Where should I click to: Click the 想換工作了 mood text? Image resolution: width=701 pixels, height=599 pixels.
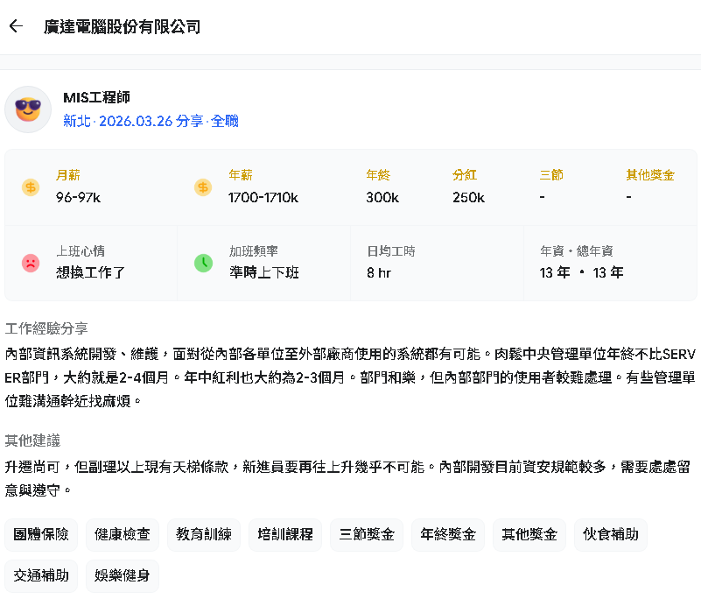[x=90, y=272]
